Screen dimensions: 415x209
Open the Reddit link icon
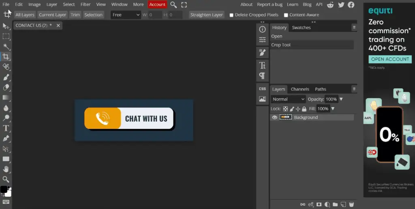(x=330, y=5)
